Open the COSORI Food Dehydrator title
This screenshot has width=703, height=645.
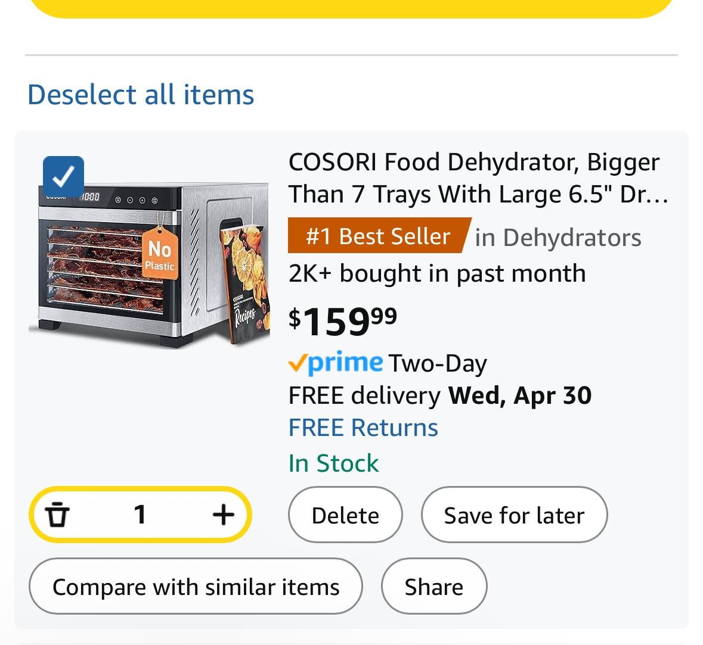[x=479, y=178]
